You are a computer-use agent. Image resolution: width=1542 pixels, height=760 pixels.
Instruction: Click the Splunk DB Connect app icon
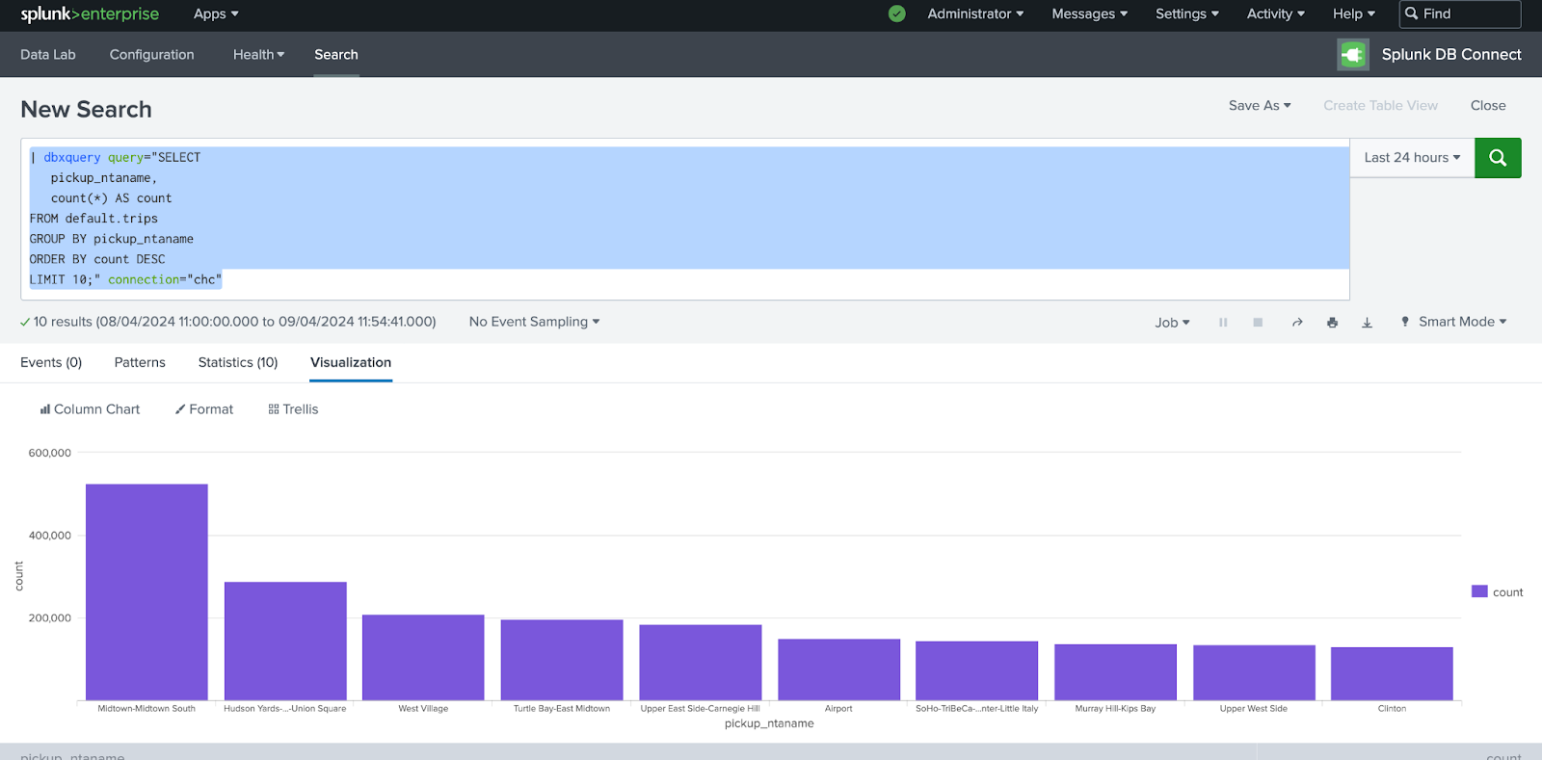click(1352, 55)
